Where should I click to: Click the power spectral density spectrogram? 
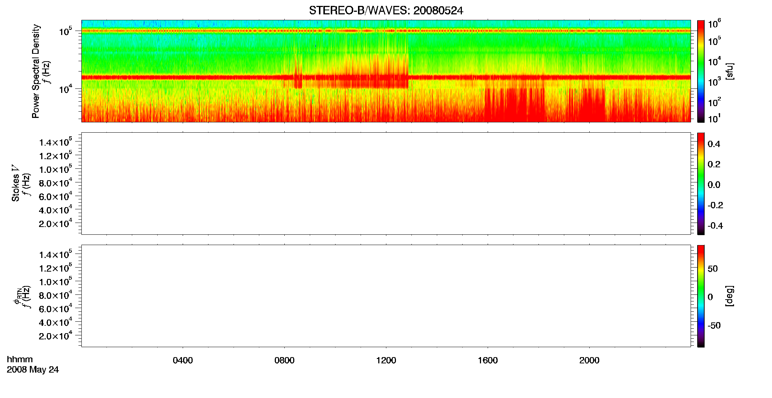tap(386, 71)
